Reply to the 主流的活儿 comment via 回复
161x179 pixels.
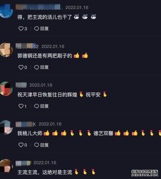[45, 29]
